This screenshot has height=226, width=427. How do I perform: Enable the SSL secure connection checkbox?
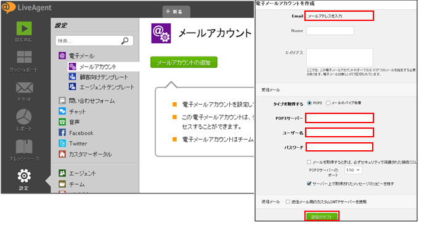[309, 162]
